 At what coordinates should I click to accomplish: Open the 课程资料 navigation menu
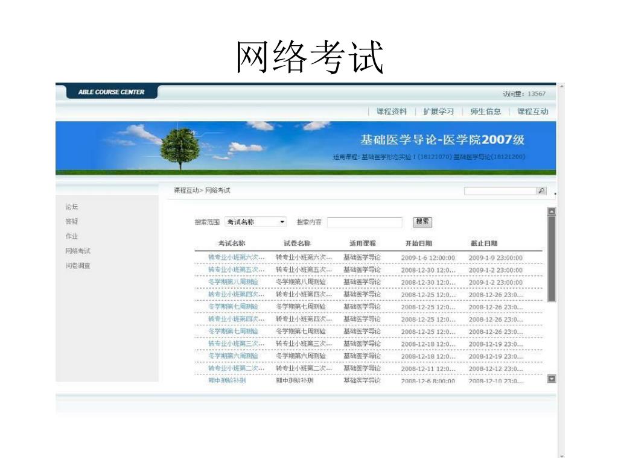click(x=391, y=112)
